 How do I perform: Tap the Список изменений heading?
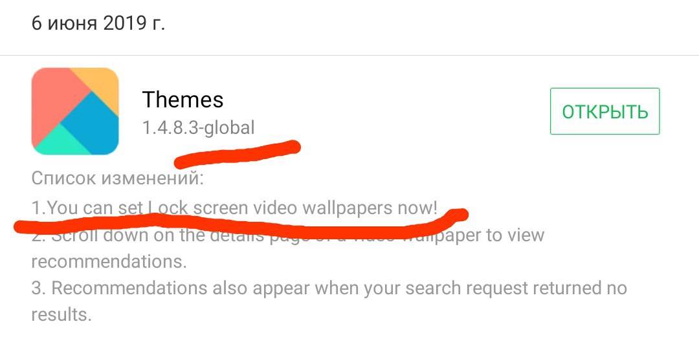(x=117, y=179)
